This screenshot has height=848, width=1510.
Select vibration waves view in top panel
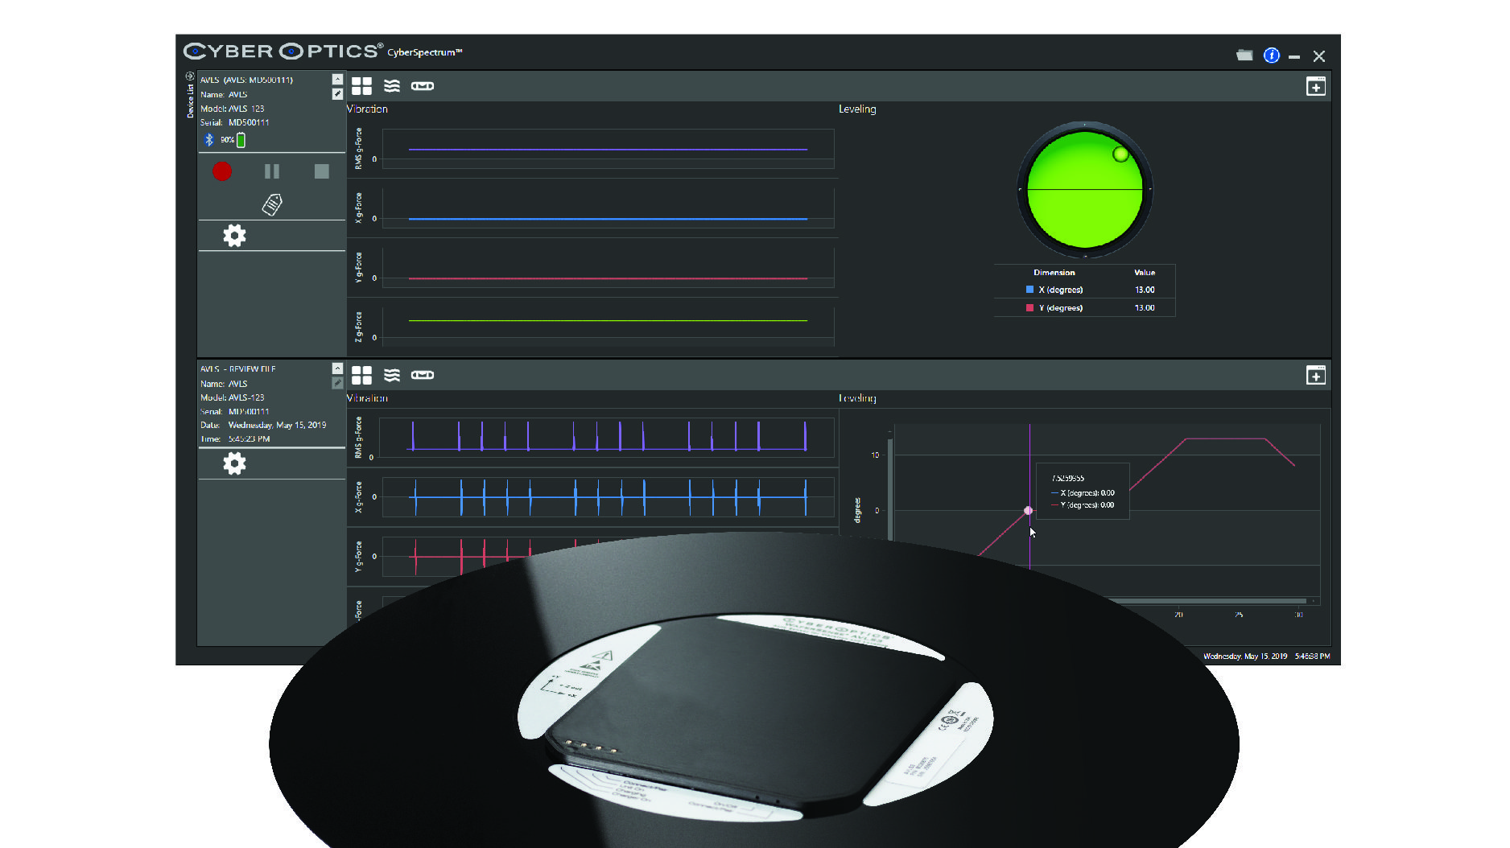click(392, 86)
